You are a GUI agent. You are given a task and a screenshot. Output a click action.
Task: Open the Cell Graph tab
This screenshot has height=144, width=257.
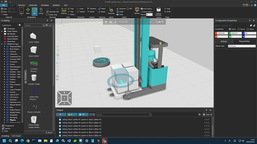(x=16, y=136)
